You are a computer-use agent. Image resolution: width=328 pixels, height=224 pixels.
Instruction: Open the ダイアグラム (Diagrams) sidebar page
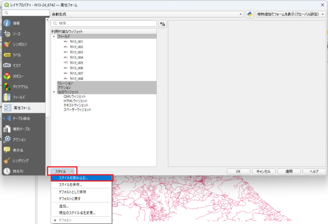pyautogui.click(x=20, y=87)
